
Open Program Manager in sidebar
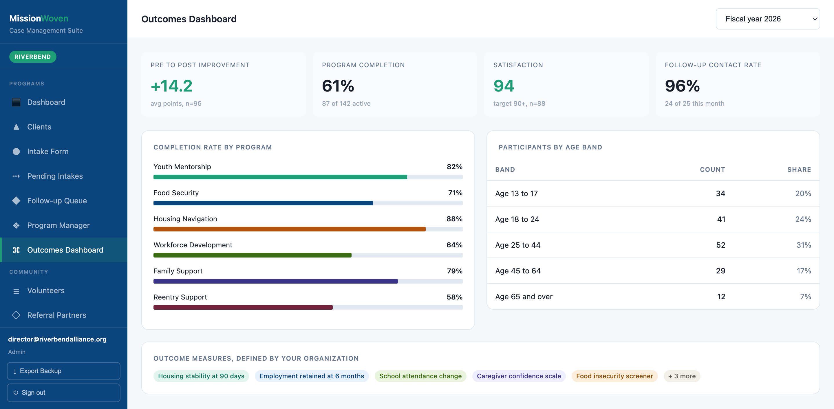tap(64, 225)
